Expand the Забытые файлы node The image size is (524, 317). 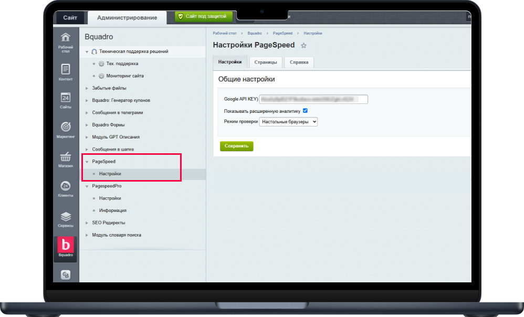(x=87, y=88)
